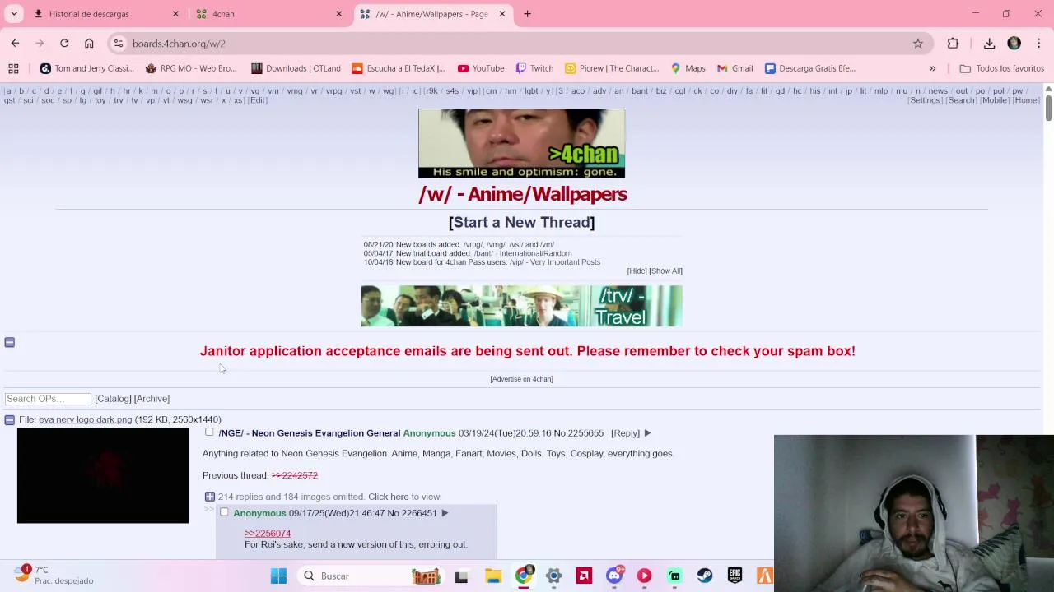This screenshot has height=592, width=1054.
Task: Open the Extensions puzzle icon
Action: (954, 44)
